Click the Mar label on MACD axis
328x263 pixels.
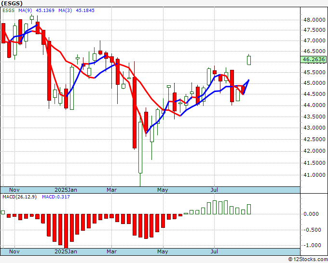pyautogui.click(x=111, y=251)
